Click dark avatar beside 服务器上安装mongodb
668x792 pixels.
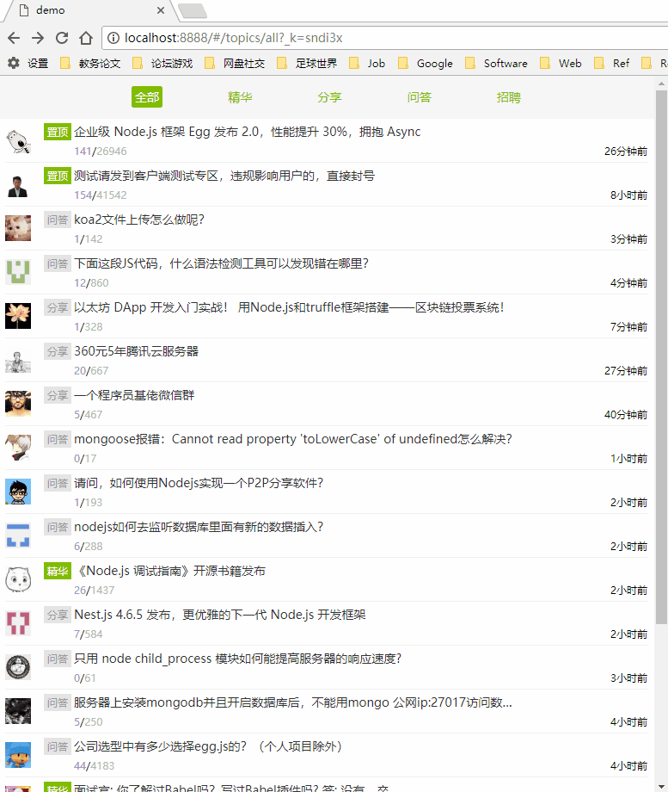(18, 712)
